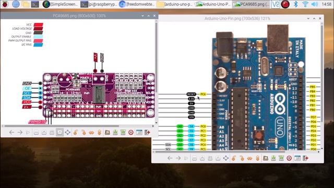Enter full screen in Arduino-Uno-Pin viewer
This screenshot has width=334, height=188.
click(x=226, y=158)
